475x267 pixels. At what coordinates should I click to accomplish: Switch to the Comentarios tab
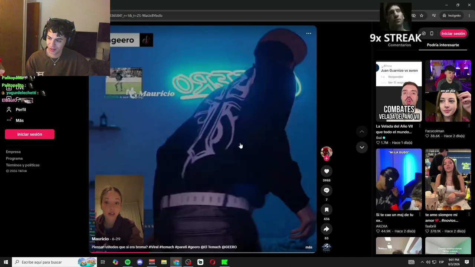pos(399,45)
